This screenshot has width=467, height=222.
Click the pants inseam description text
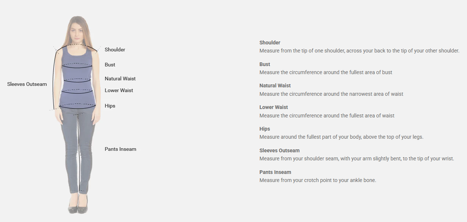pos(318,180)
